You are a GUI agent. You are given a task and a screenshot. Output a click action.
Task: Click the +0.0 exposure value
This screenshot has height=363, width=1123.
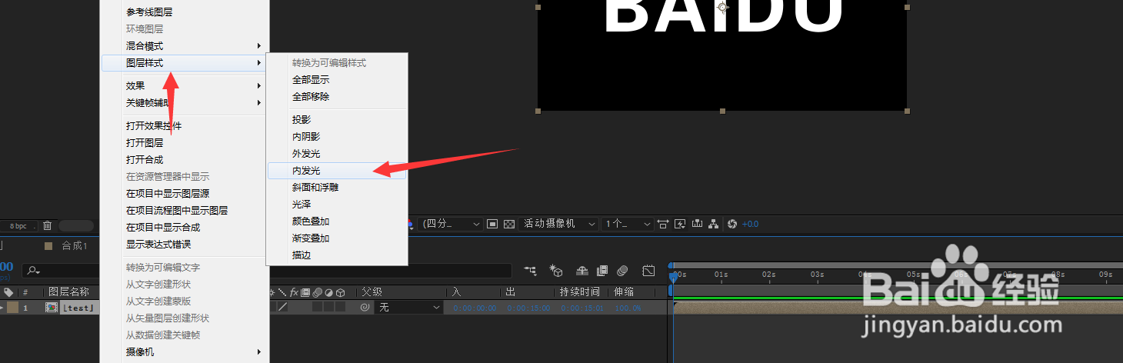click(750, 224)
